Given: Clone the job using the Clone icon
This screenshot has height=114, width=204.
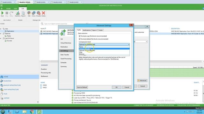Looking at the screenshot, I should [33, 14].
